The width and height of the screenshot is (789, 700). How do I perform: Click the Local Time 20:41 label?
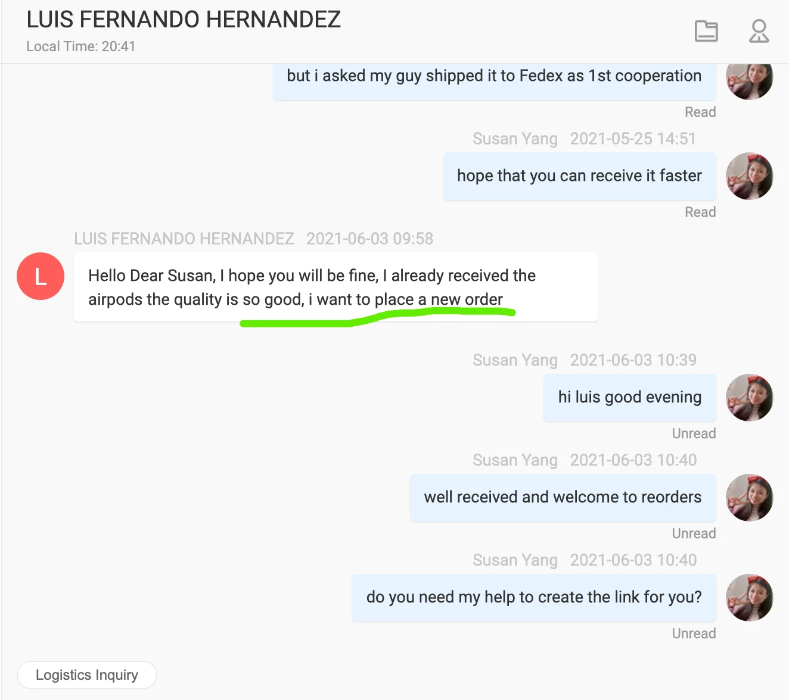tap(81, 46)
